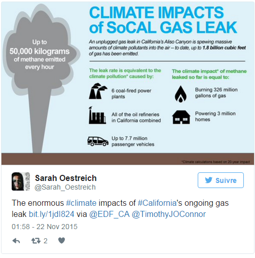Image resolution: width=255 pixels, height=258 pixels.
Task: Click the retweet count number 2
Action: point(46,241)
